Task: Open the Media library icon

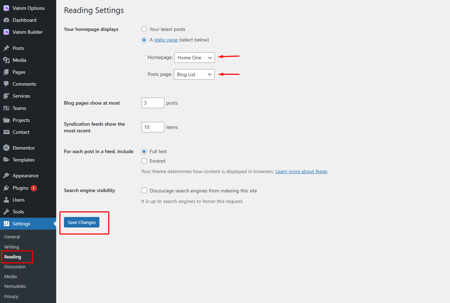Action: pos(6,60)
